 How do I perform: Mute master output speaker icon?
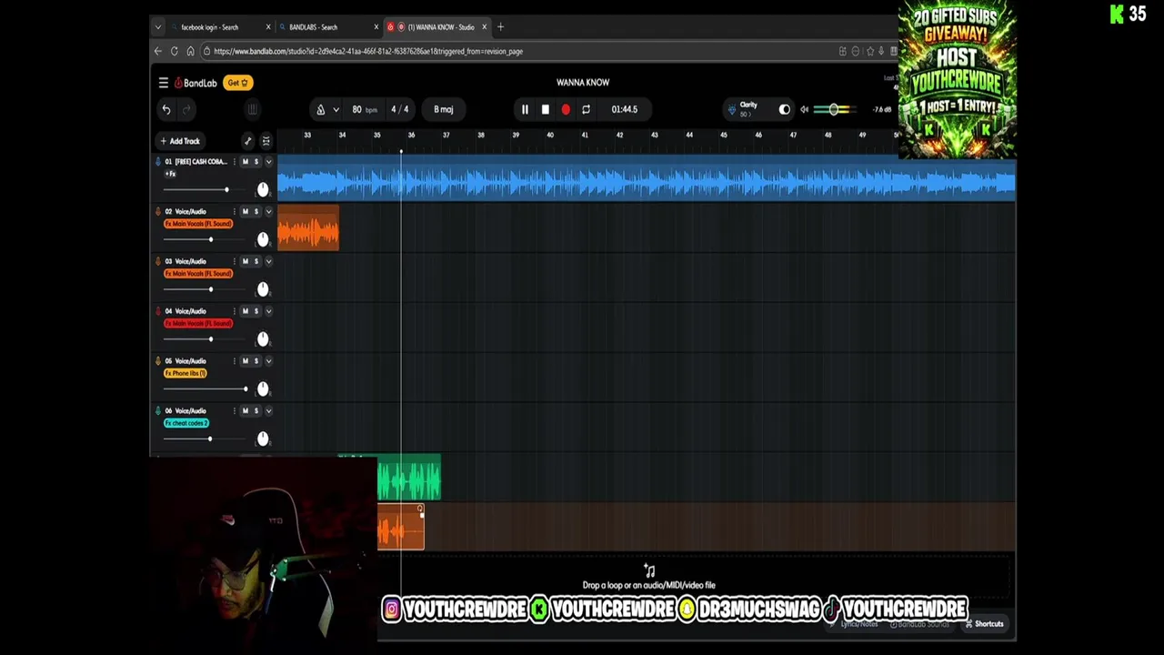pyautogui.click(x=805, y=109)
